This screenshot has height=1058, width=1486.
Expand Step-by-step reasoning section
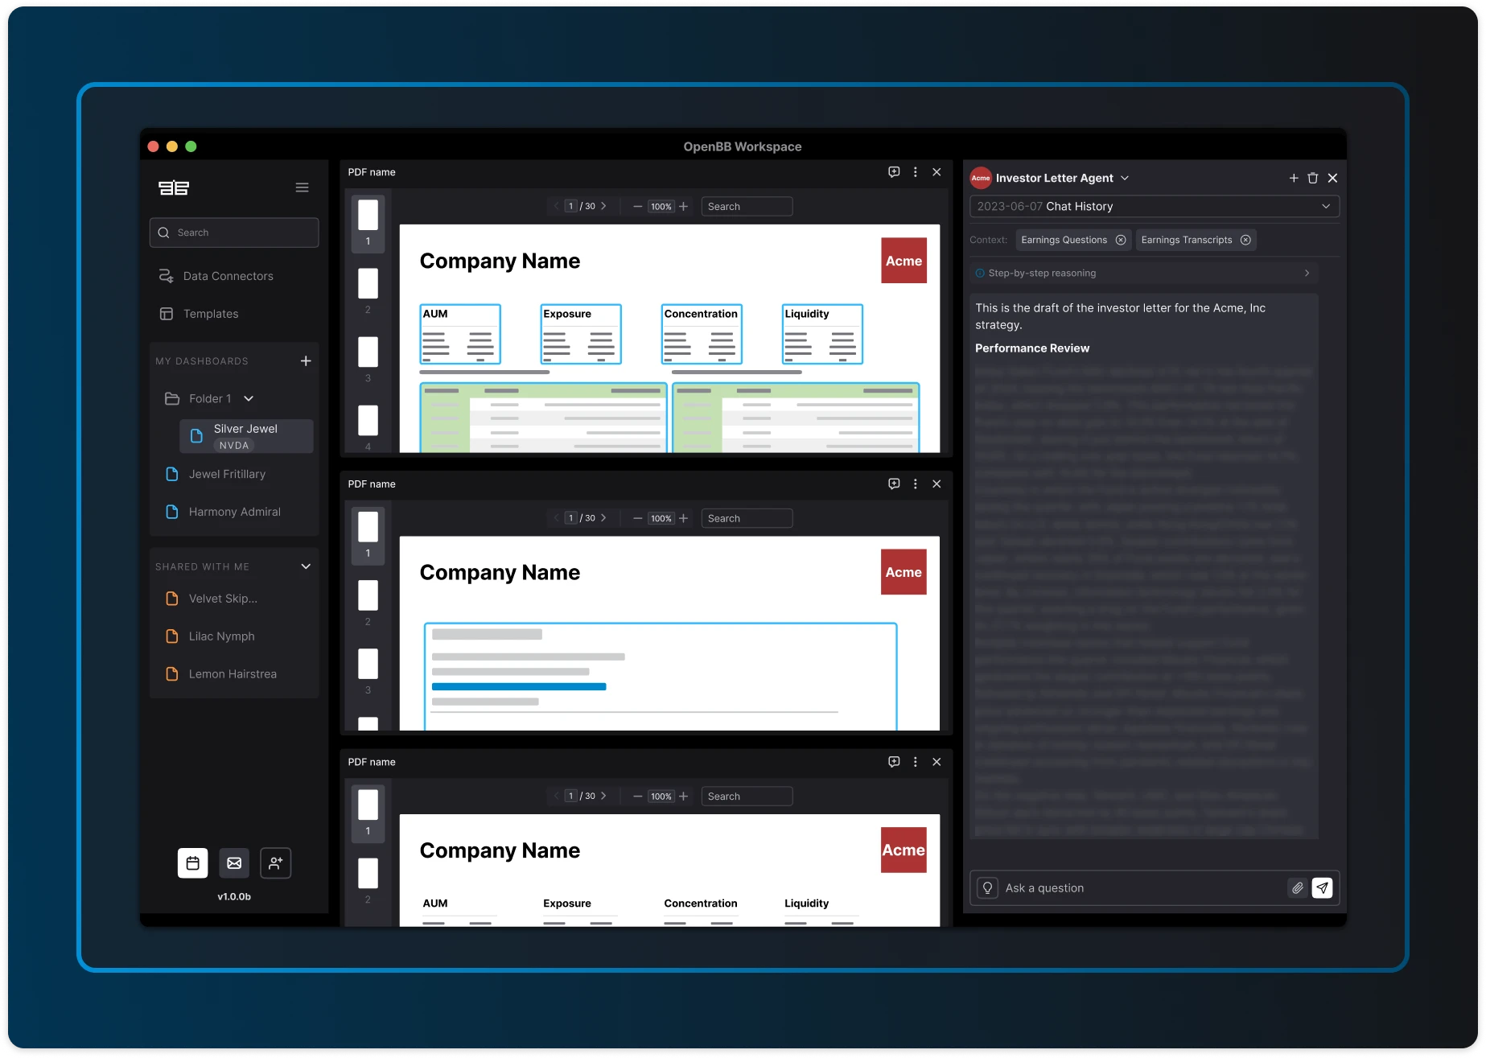click(1307, 274)
